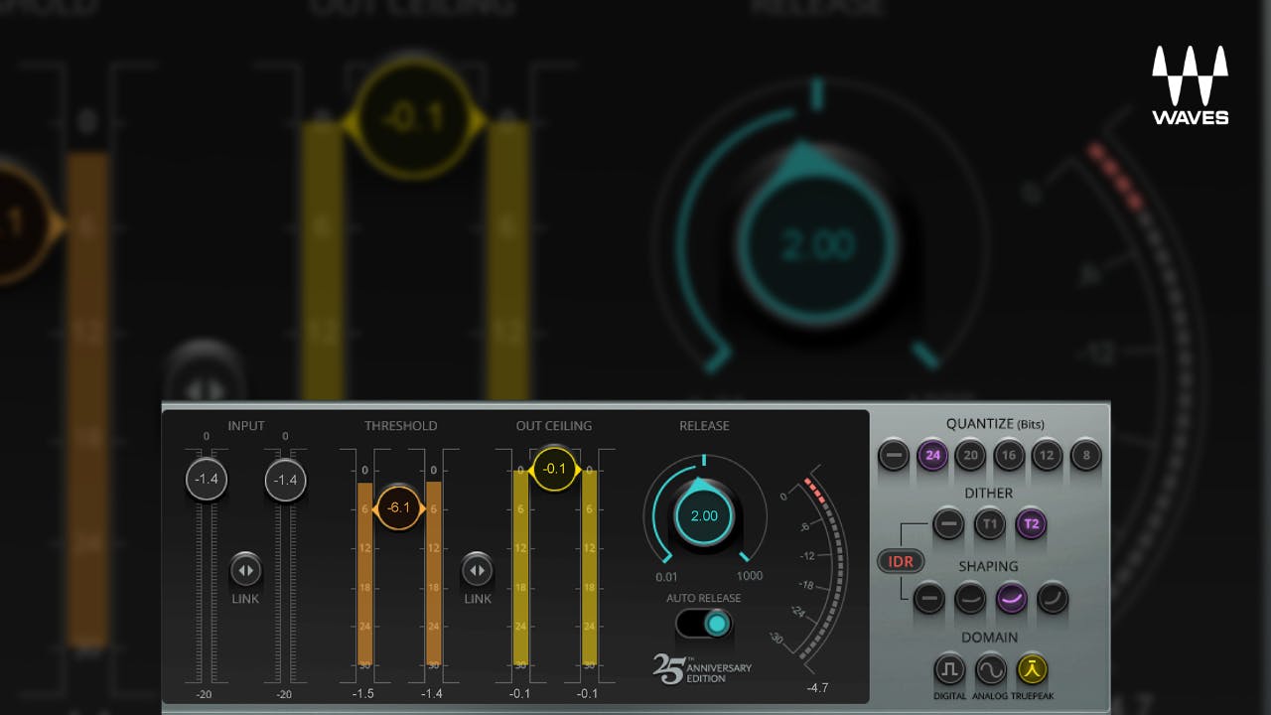The width and height of the screenshot is (1271, 715).
Task: Click the QUANTIZE (Bits) heading
Action: point(995,424)
